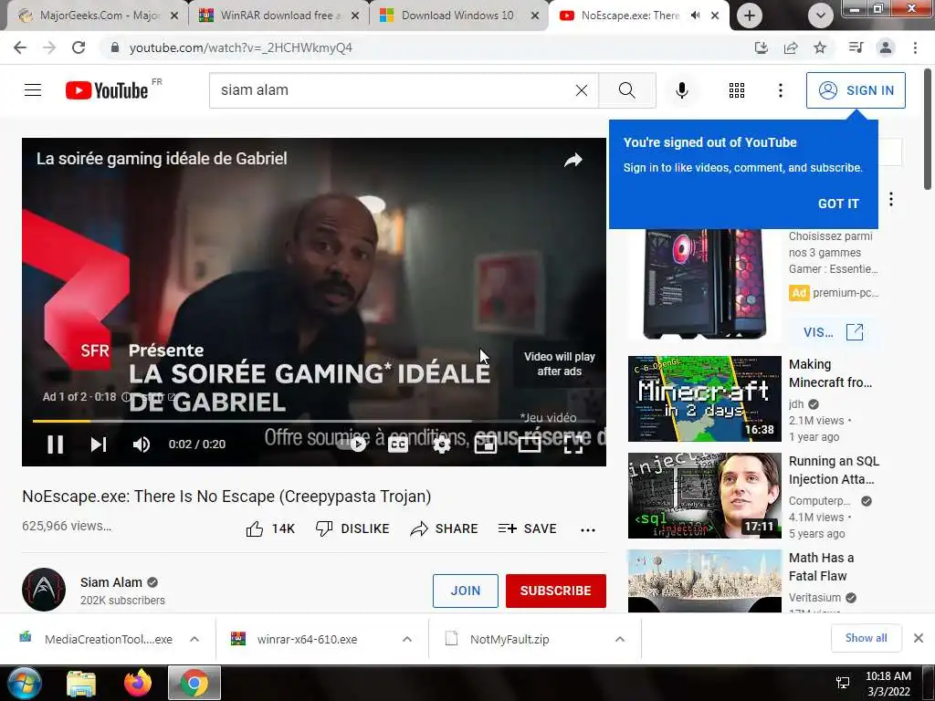Clear the search box text
Screen dimensions: 935x701
[x=582, y=90]
